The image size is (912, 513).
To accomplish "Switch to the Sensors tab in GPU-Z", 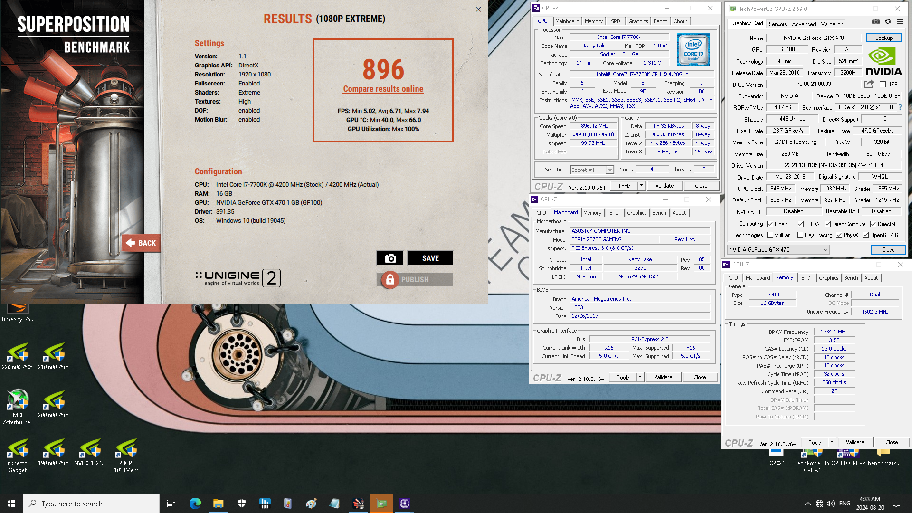I will pos(777,24).
